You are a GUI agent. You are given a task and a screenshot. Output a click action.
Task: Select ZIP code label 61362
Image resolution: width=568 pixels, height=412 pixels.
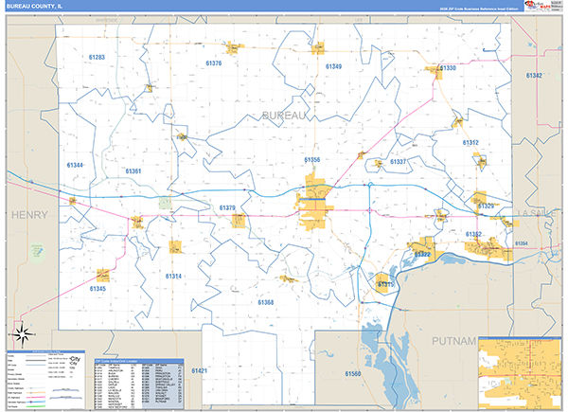pos(473,234)
